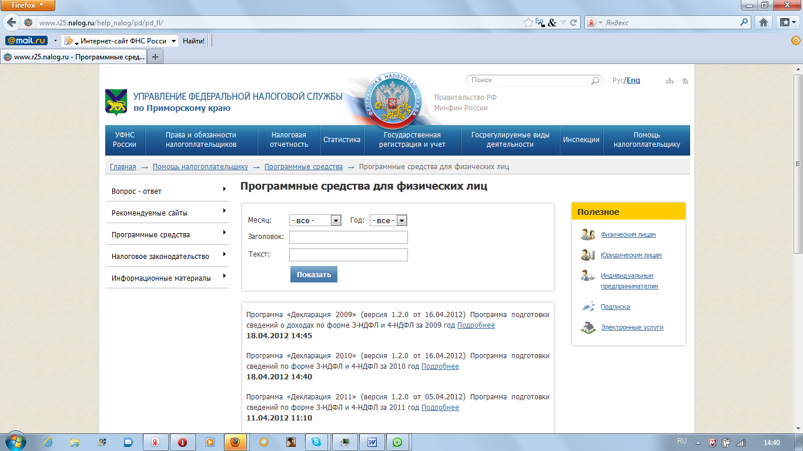Open the Физическим лицам link
This screenshot has height=451, width=803.
coord(628,235)
